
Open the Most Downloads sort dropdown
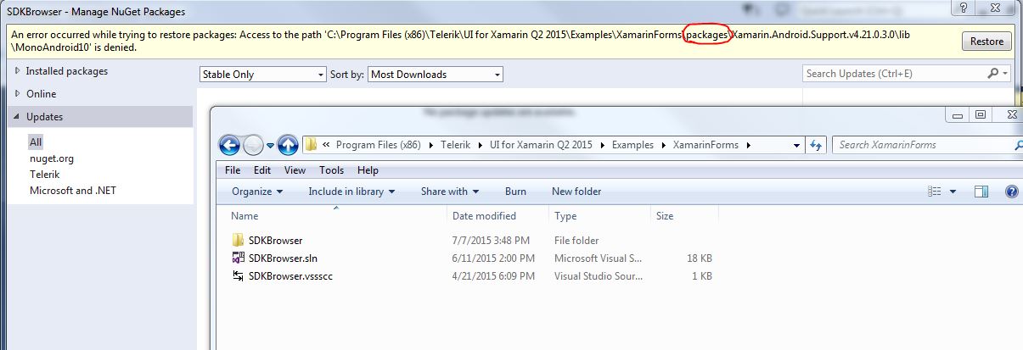click(436, 75)
